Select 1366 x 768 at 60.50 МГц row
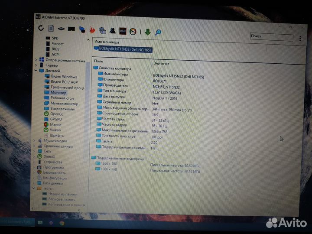This screenshot has width=312, height=234. [148, 165]
